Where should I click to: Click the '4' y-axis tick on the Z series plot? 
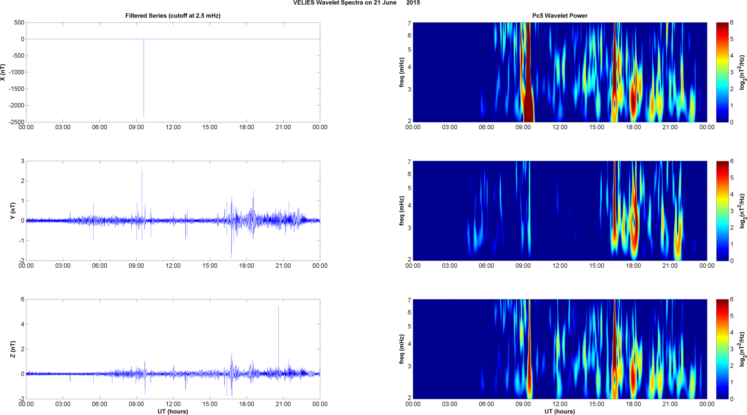pos(22,324)
